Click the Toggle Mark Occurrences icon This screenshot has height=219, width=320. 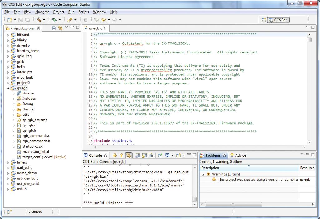(x=85, y=20)
